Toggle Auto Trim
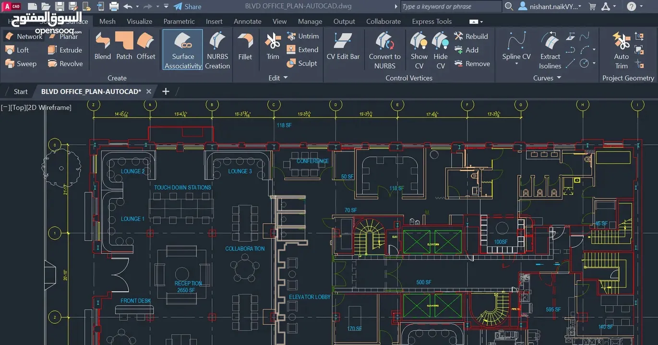658x345 pixels. click(622, 50)
